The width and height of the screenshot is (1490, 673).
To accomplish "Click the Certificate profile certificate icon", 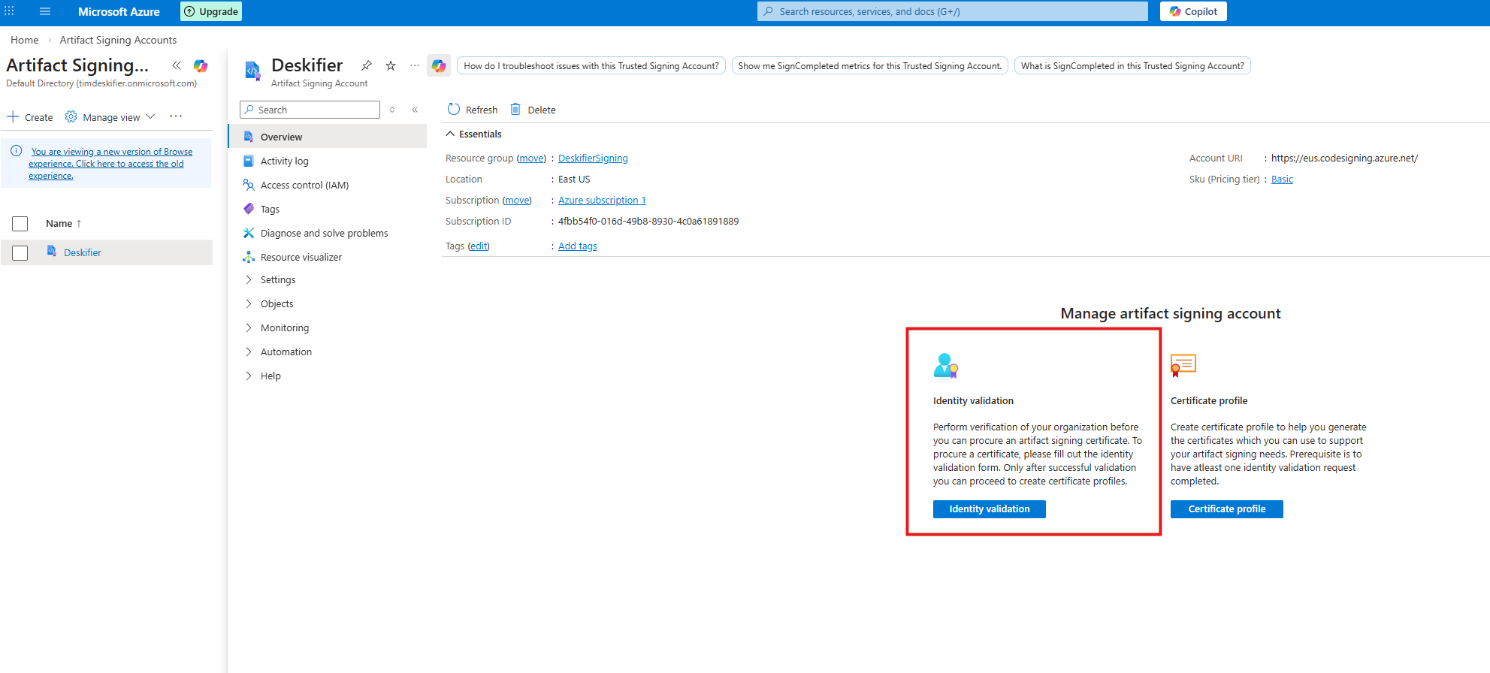I will click(1183, 366).
